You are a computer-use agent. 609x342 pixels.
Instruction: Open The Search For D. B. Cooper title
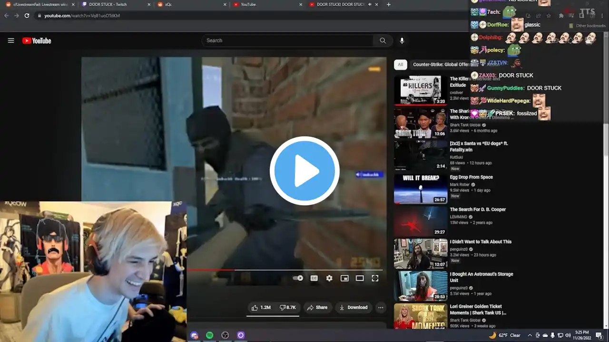click(478, 209)
